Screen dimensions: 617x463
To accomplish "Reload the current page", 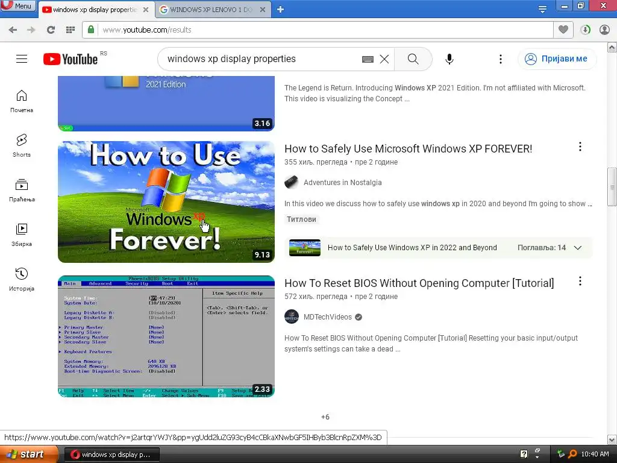I will point(51,30).
